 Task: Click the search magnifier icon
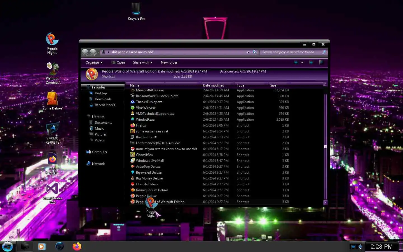[x=324, y=52]
